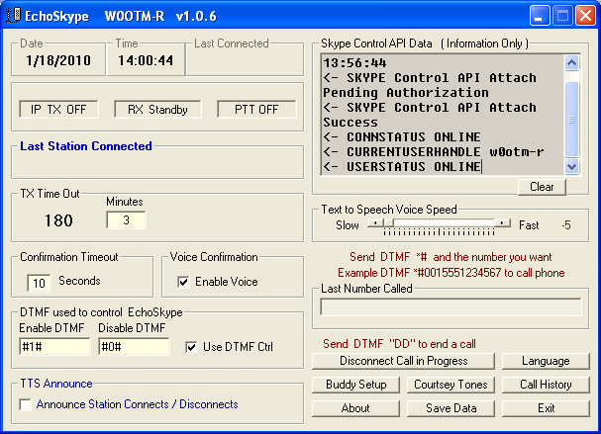601x434 pixels.
Task: Click the API log scrollbar thumb
Action: pos(572,120)
